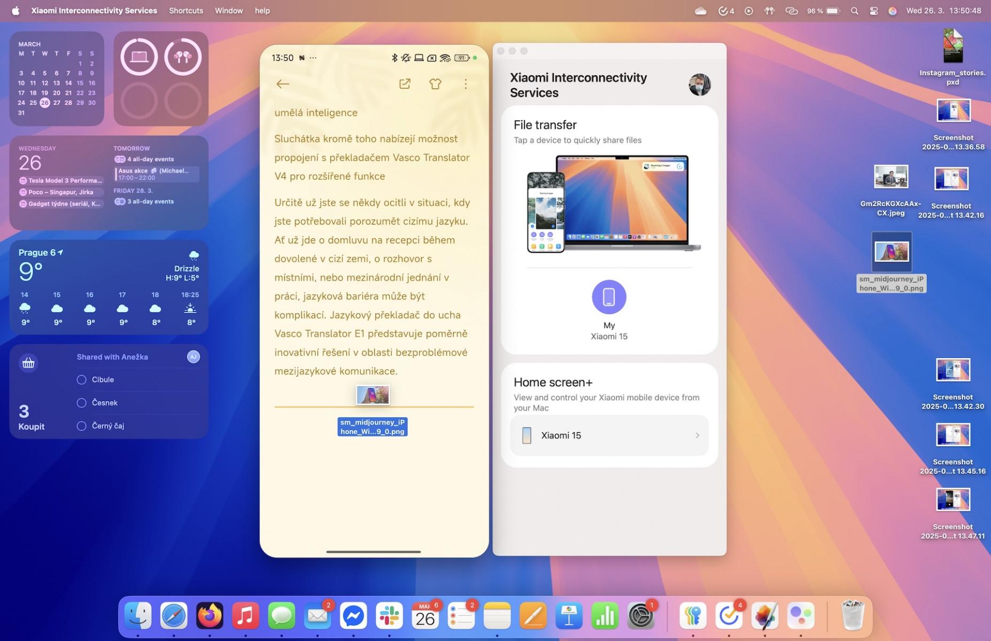The width and height of the screenshot is (991, 641).
Task: Open the Trash in the Dock
Action: tap(853, 616)
